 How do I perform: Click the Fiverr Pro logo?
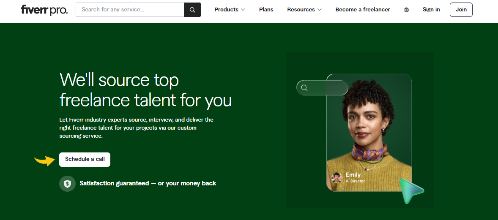coord(44,10)
